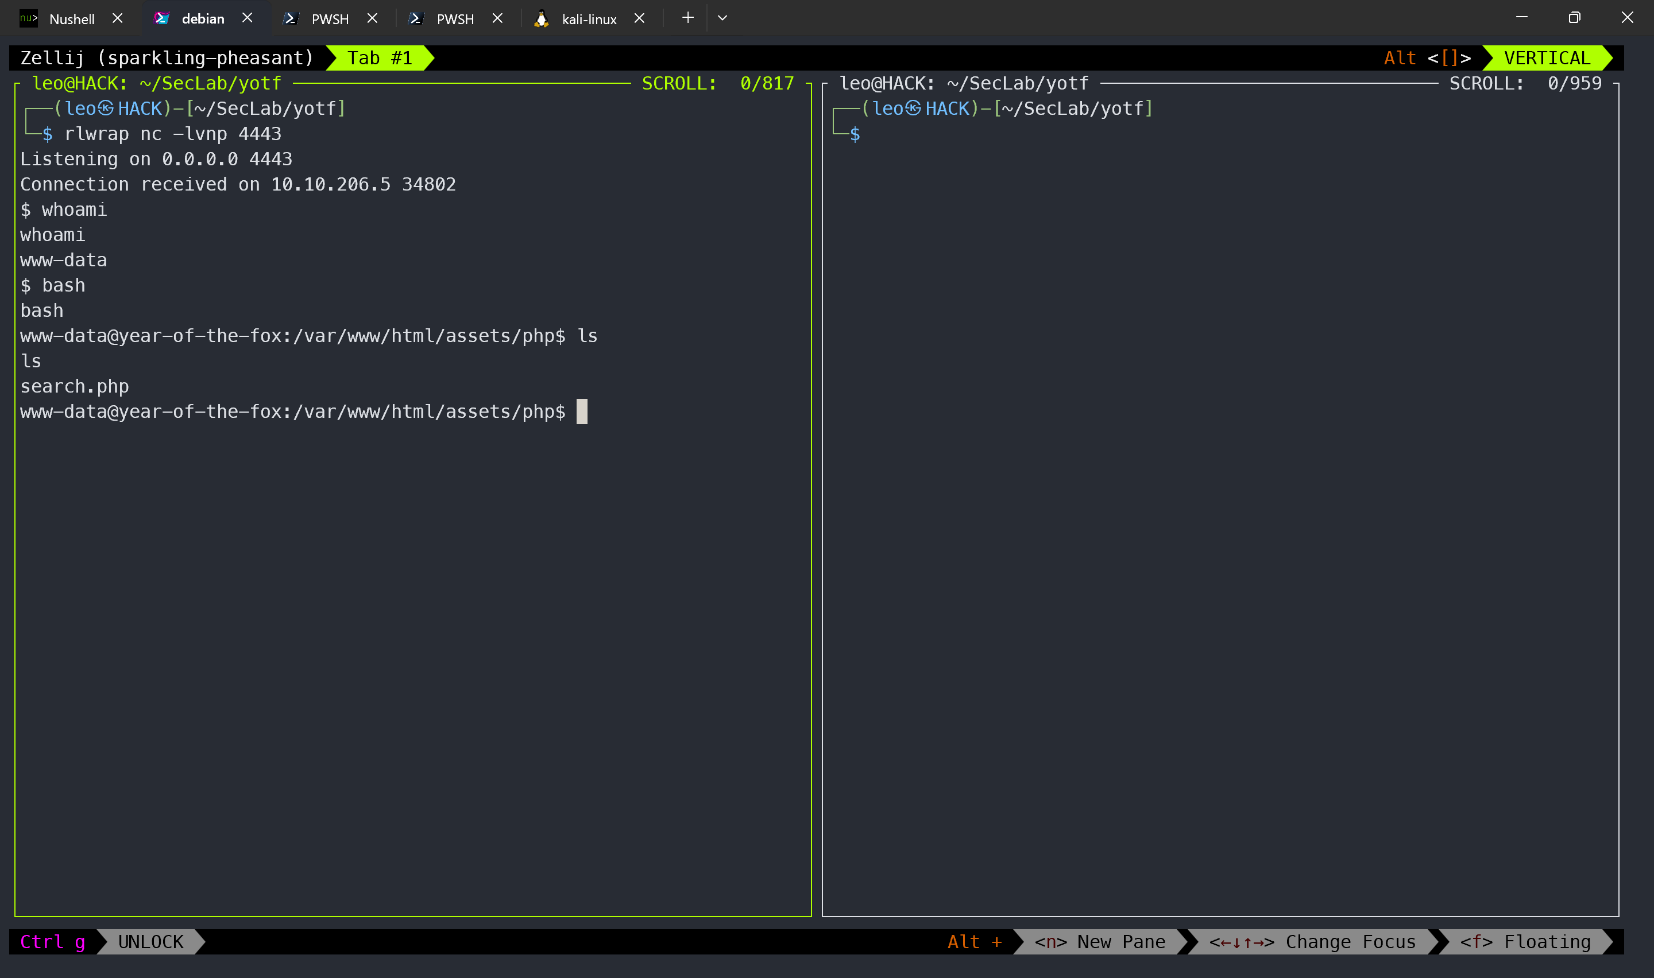Viewport: 1654px width, 978px height.
Task: Click the kali-linux penguin icon
Action: (541, 18)
